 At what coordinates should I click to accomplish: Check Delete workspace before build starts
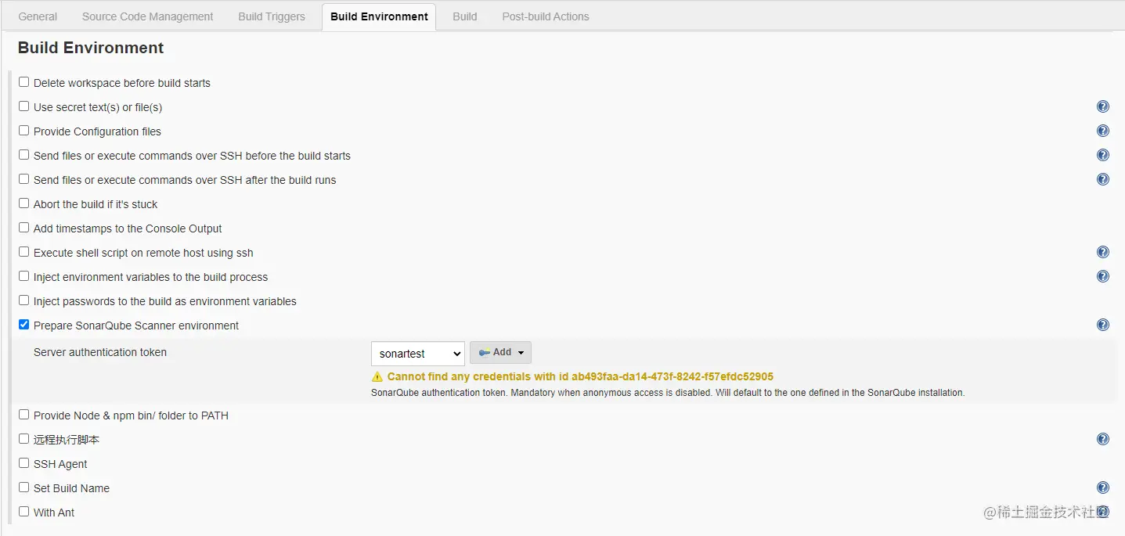(x=23, y=82)
